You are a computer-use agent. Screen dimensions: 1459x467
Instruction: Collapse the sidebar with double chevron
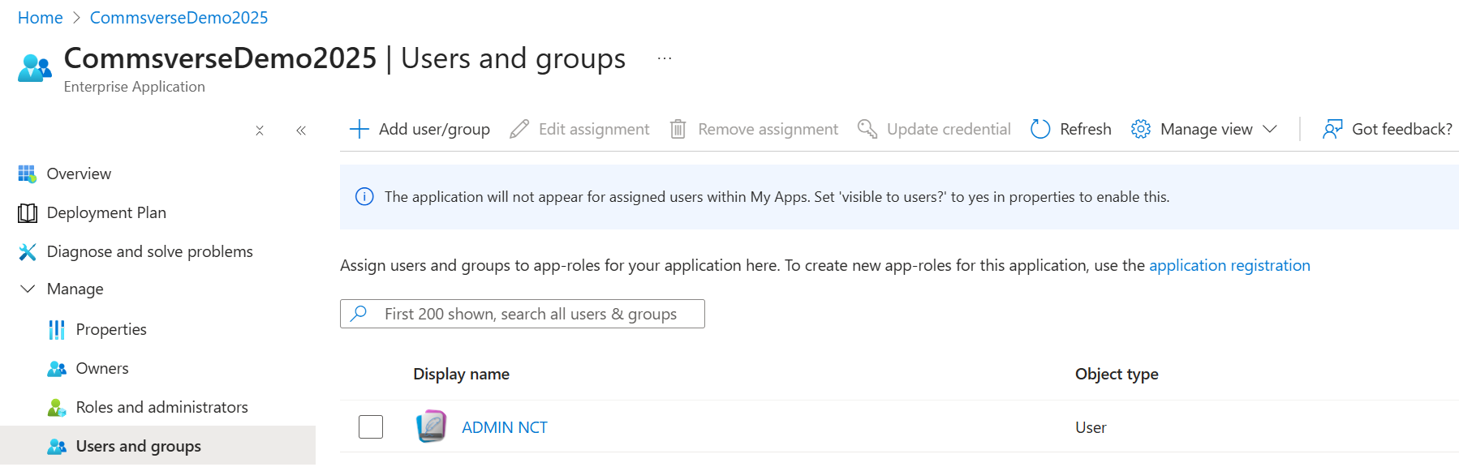[x=301, y=131]
